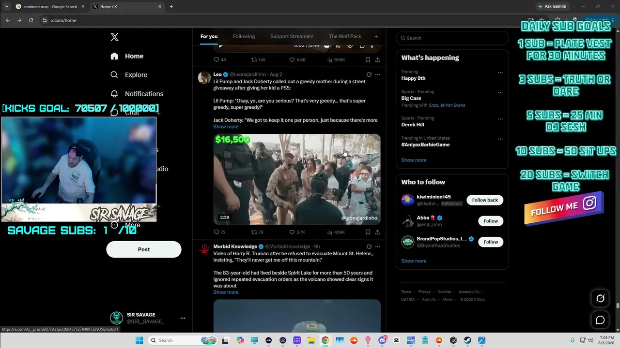Click the plus to add a timeline tab
Viewport: 620px width, 348px height.
pyautogui.click(x=376, y=36)
